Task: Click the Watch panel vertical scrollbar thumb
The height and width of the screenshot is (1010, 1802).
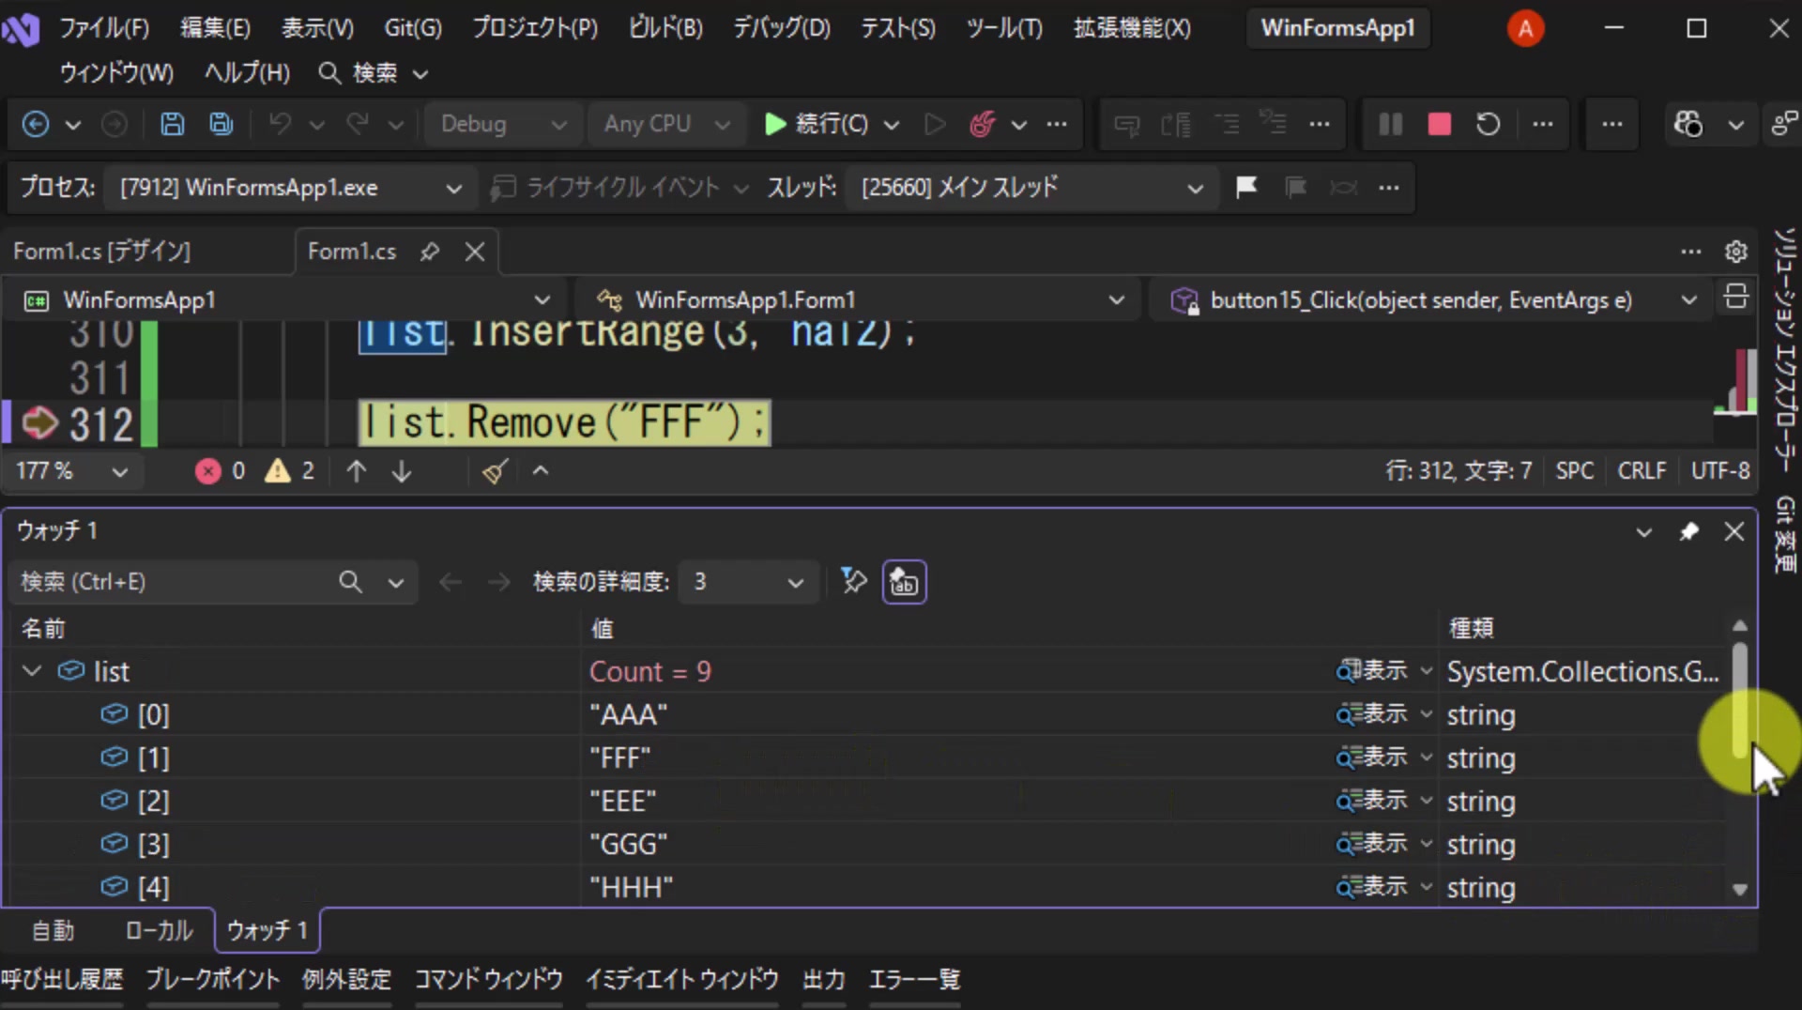Action: pos(1740,700)
